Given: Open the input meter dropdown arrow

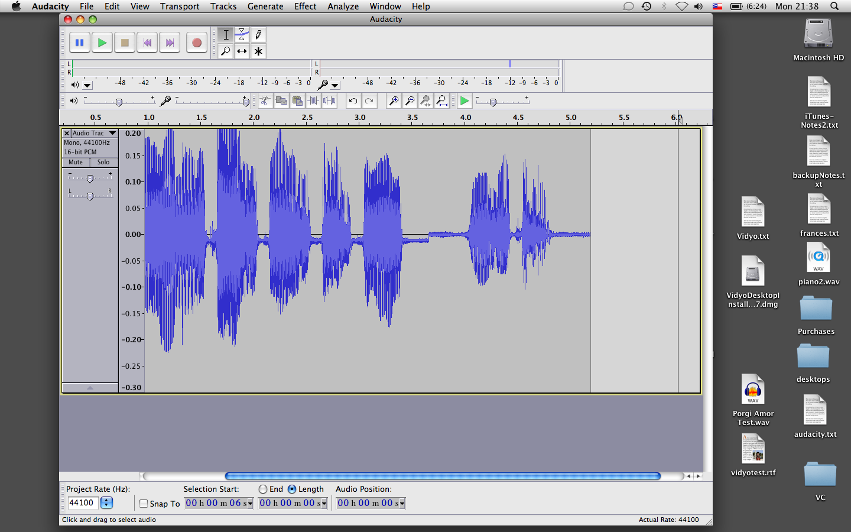Looking at the screenshot, I should click(x=335, y=85).
